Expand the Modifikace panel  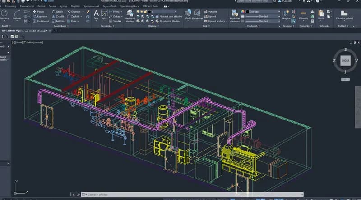pos(61,26)
